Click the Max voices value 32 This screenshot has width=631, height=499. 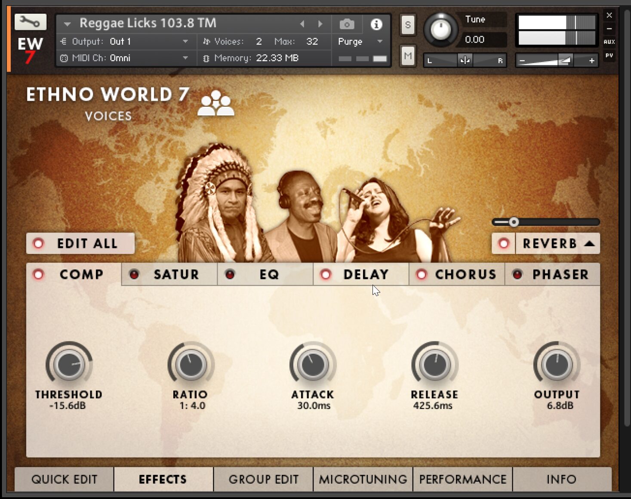point(312,41)
